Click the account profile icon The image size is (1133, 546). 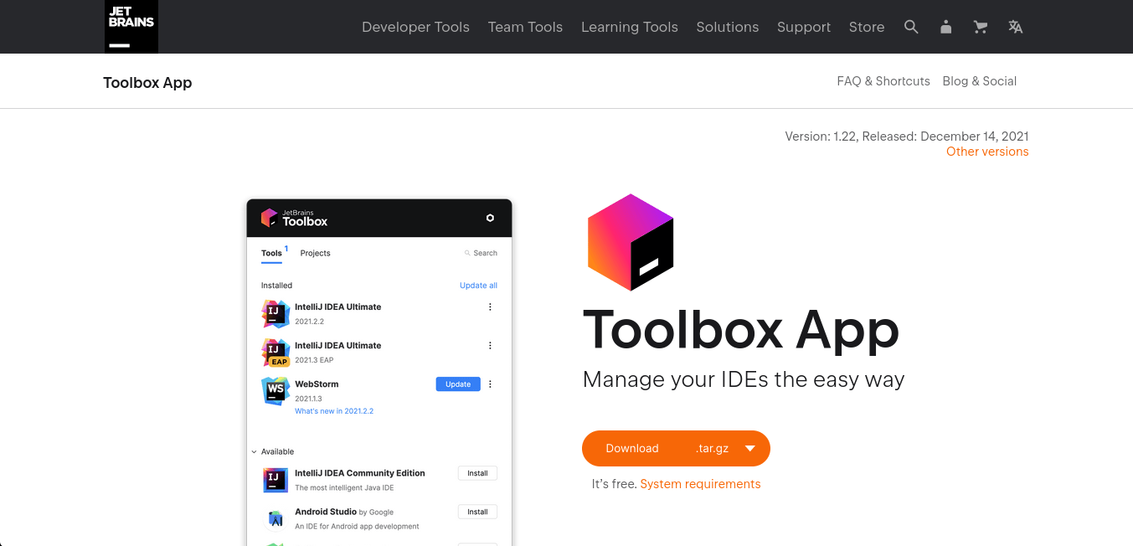click(945, 27)
